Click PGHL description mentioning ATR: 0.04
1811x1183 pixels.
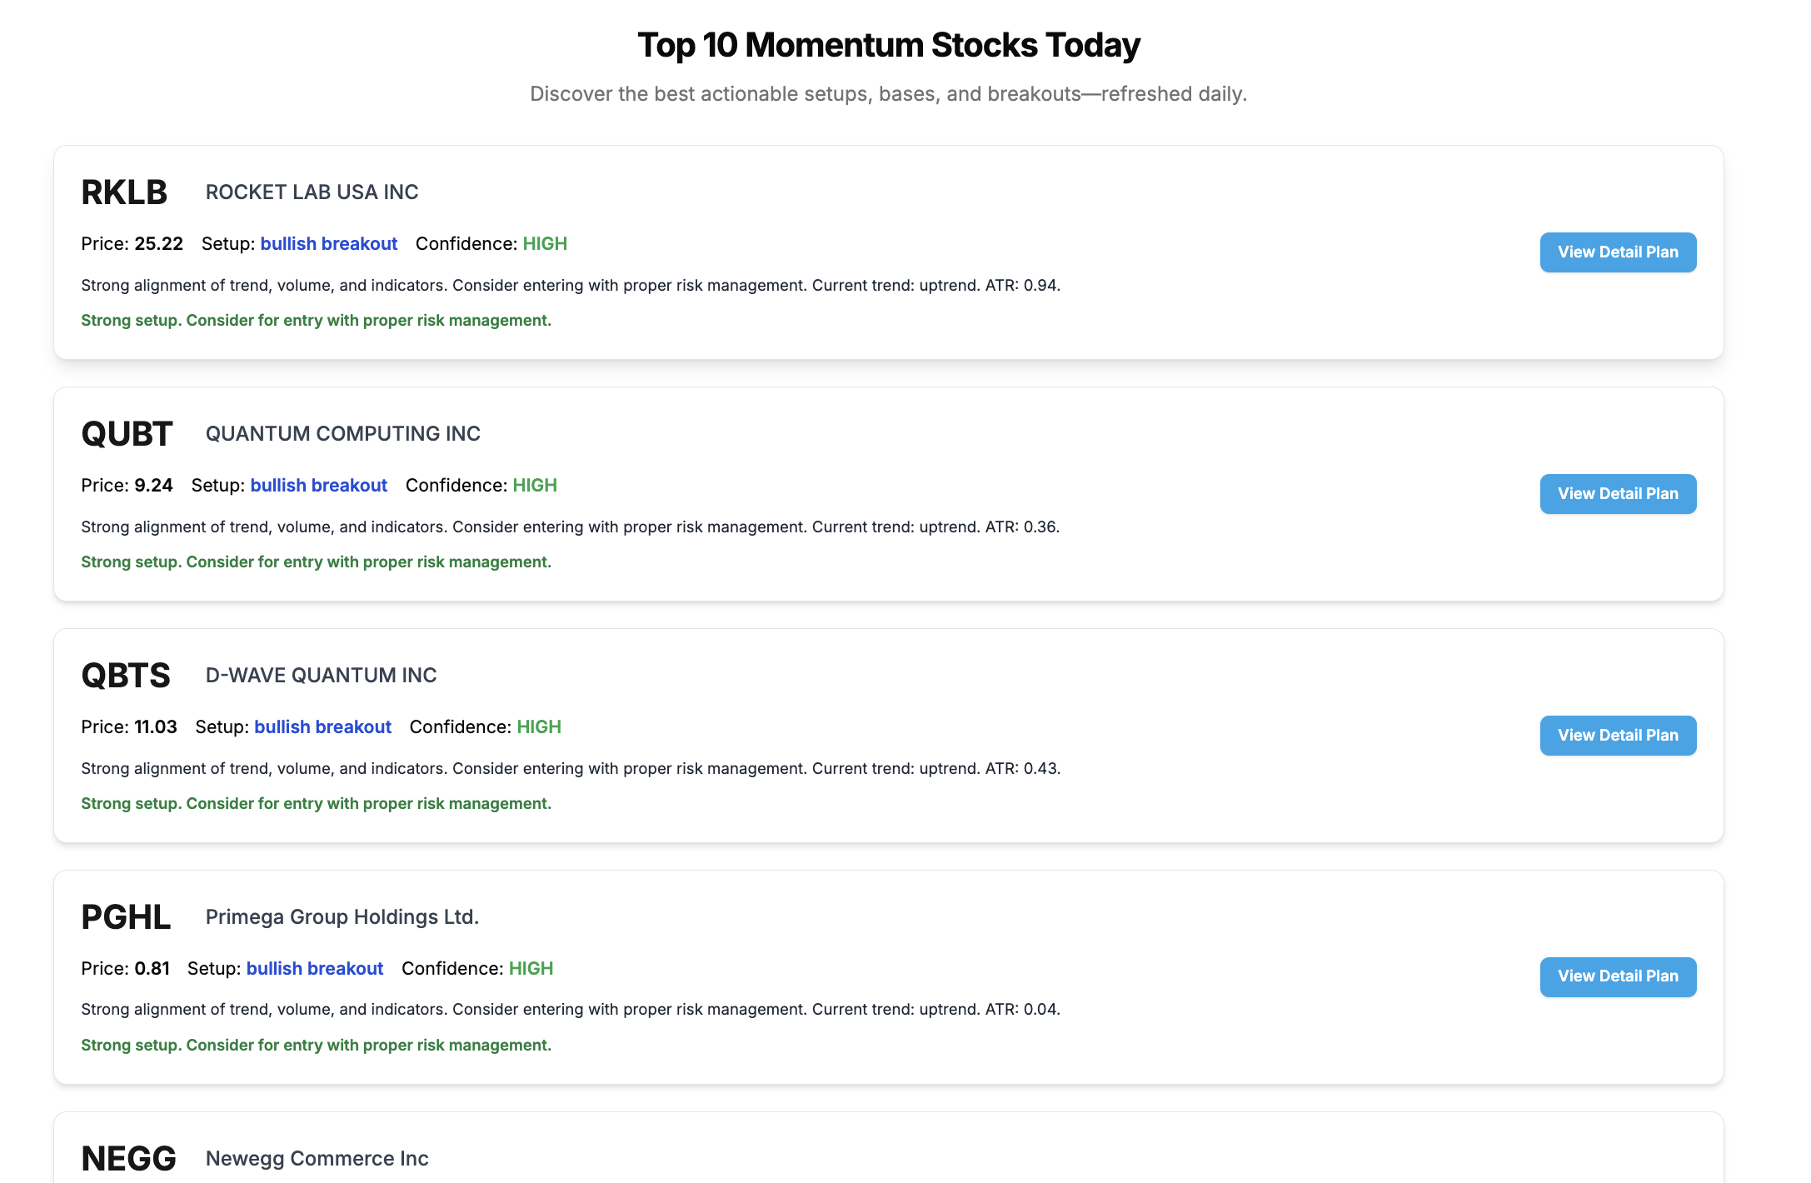(571, 1010)
